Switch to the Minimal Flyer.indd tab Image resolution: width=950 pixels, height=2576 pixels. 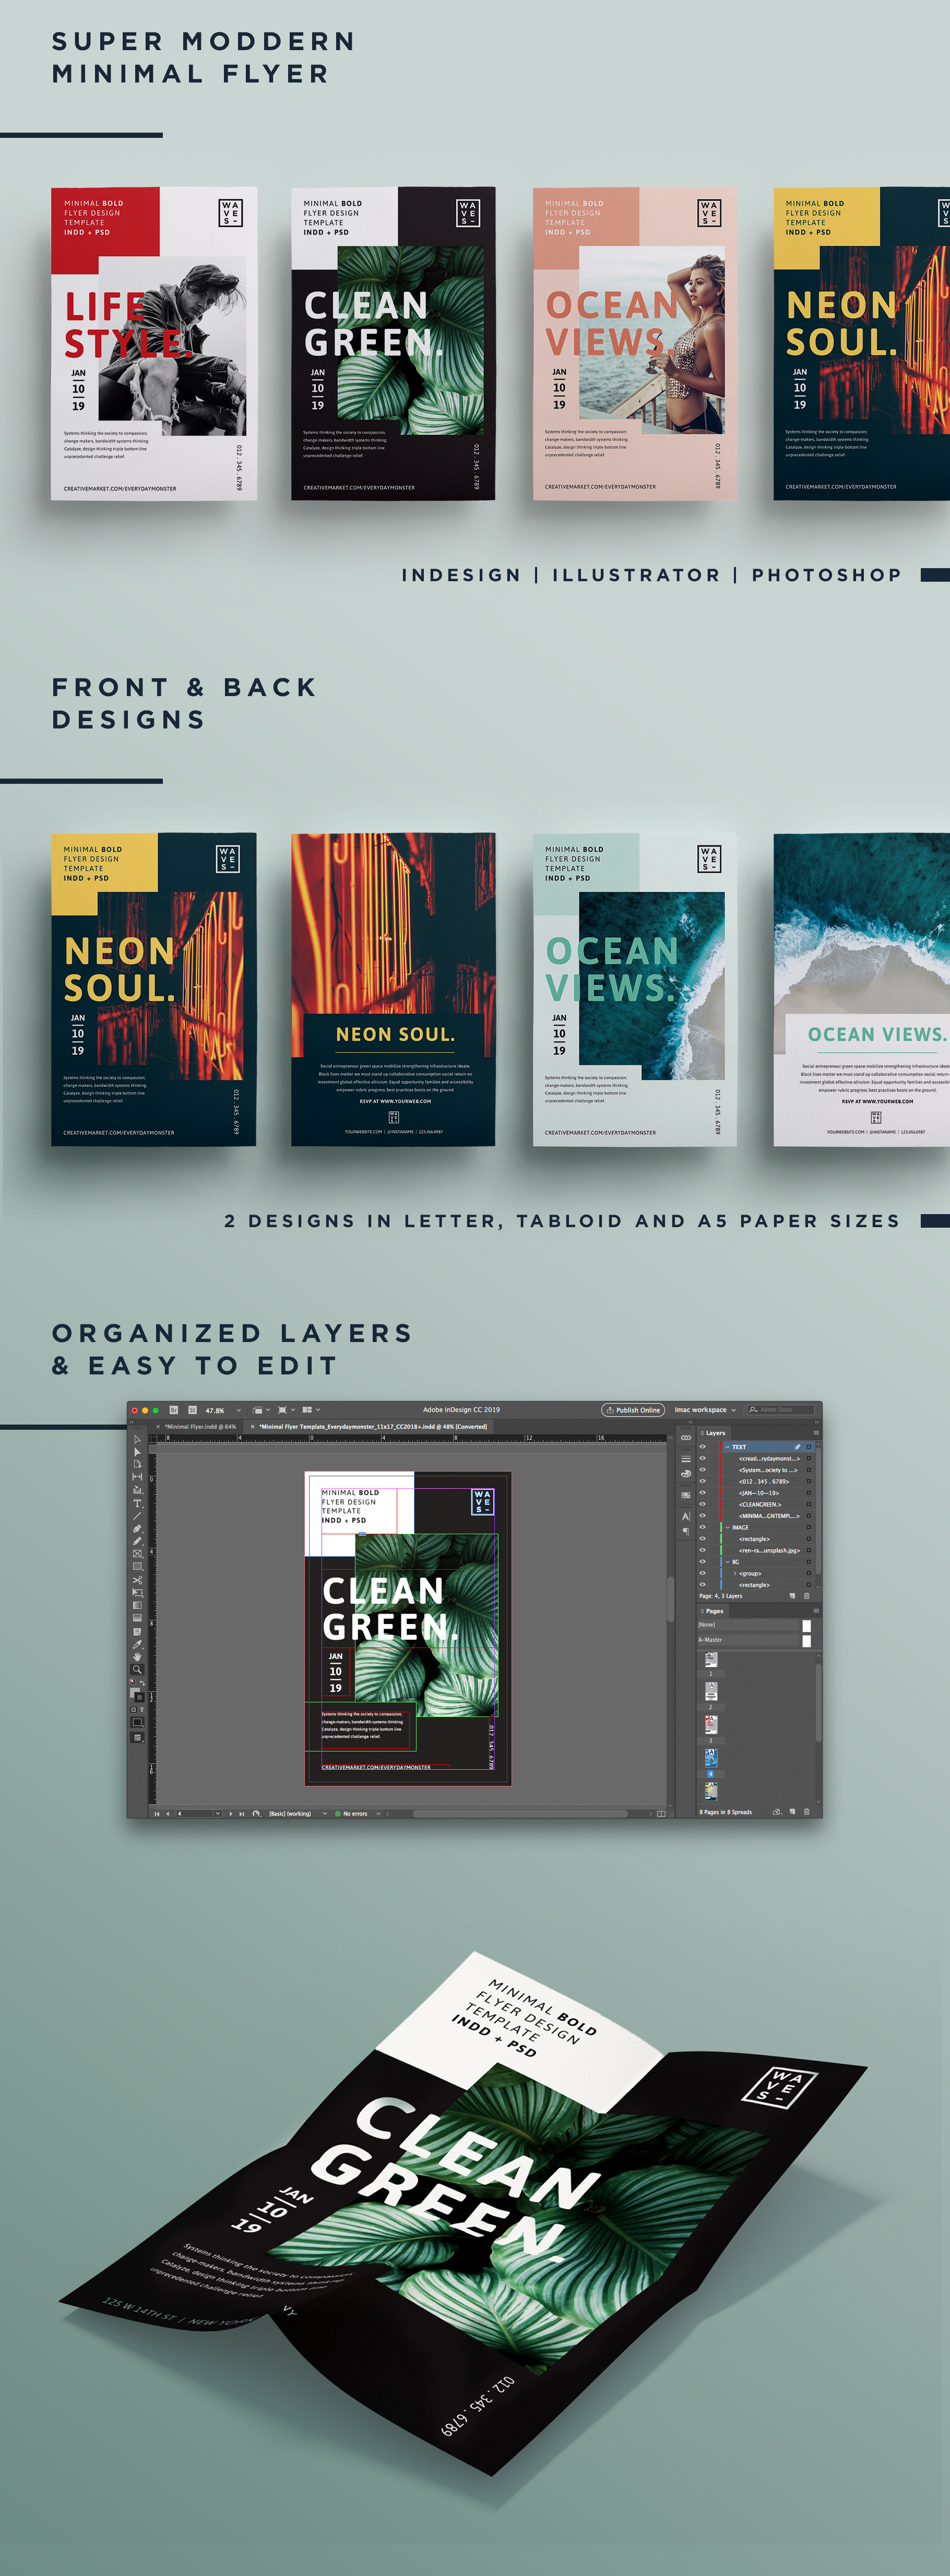(x=200, y=1427)
